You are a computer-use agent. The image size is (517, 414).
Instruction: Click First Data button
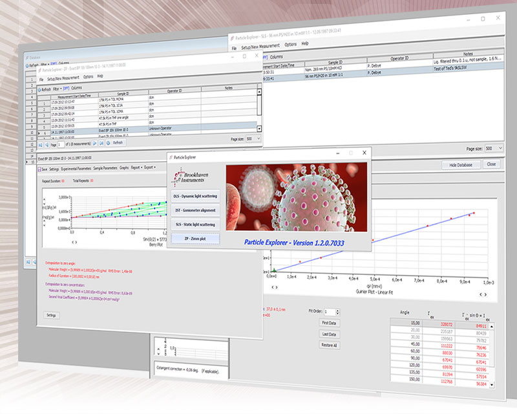click(x=329, y=323)
